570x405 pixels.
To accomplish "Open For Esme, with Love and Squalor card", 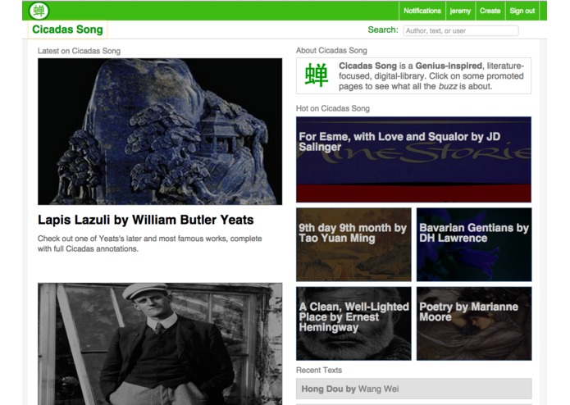I will [x=413, y=159].
